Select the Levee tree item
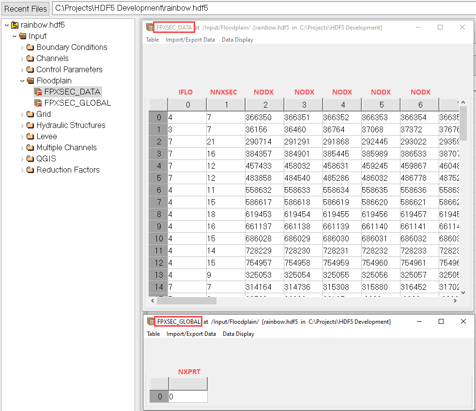 (46, 136)
